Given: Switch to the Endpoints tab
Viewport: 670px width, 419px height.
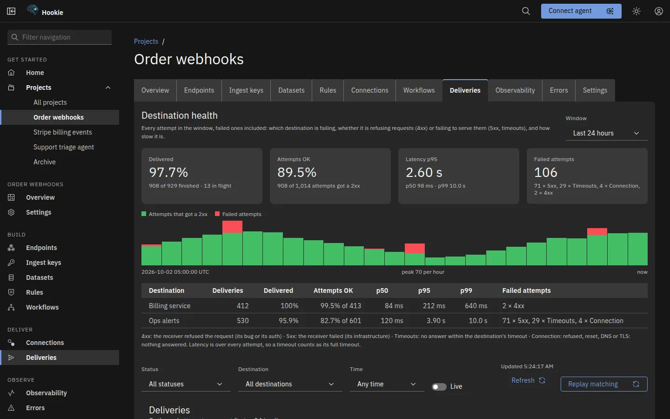Looking at the screenshot, I should point(199,90).
